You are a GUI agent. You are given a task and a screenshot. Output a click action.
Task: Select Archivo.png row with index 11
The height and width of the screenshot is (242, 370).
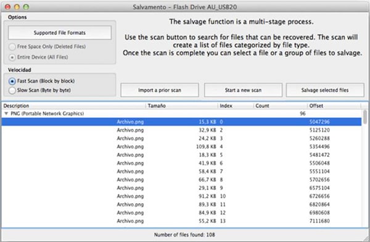click(x=181, y=204)
